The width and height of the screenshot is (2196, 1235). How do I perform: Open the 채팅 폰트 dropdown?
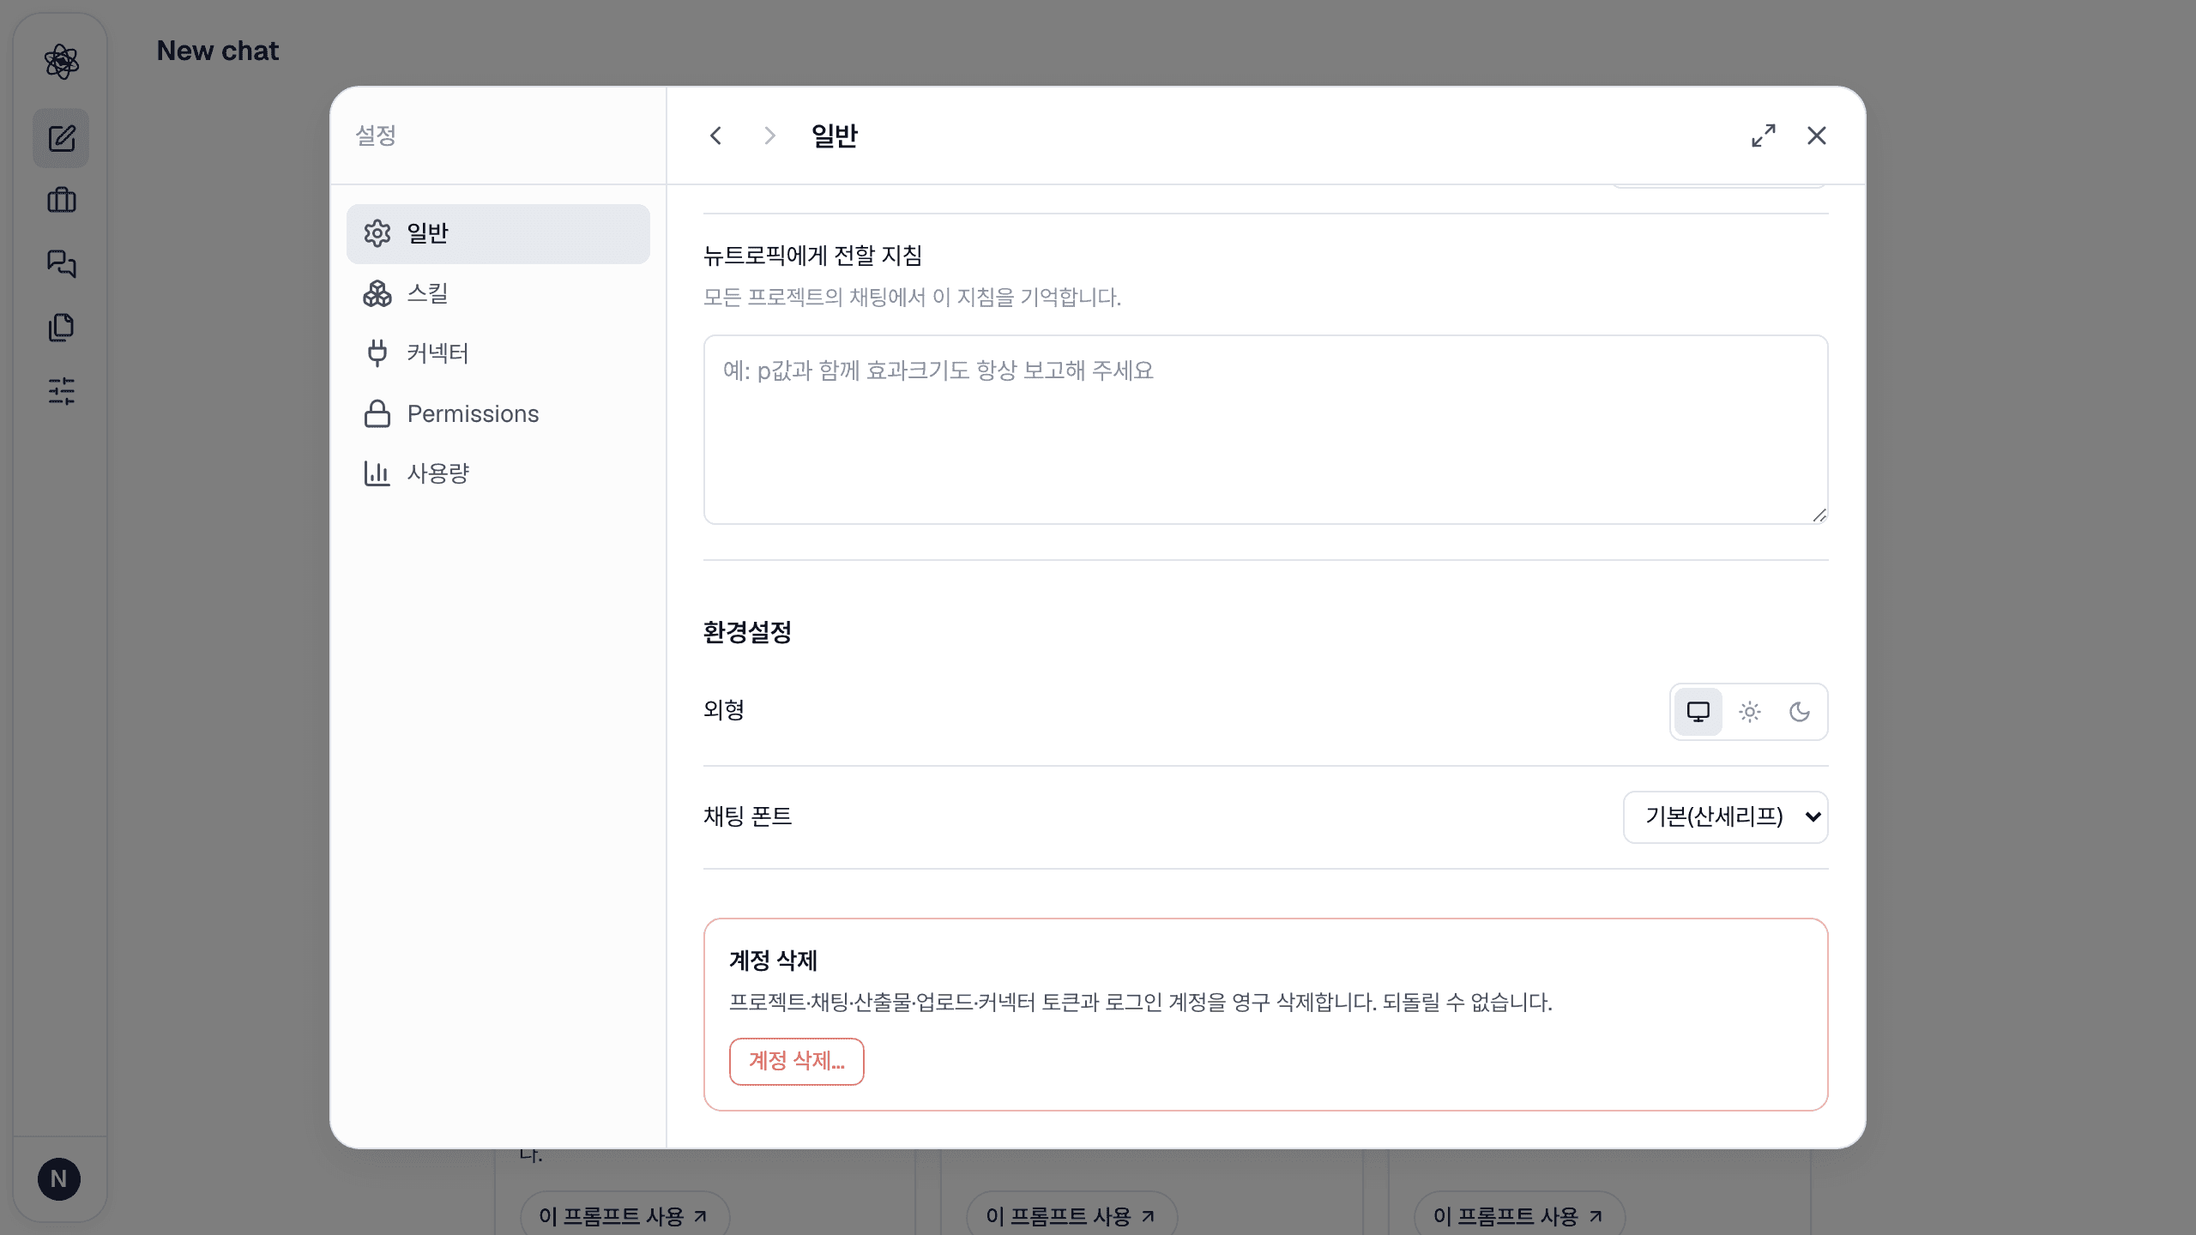[x=1725, y=816]
